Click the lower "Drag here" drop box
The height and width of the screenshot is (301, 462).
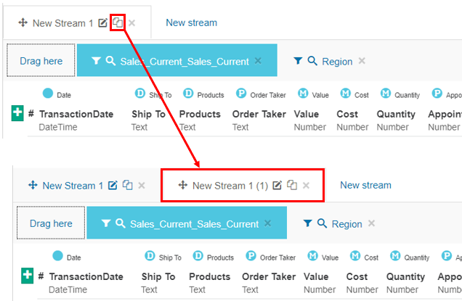point(51,223)
